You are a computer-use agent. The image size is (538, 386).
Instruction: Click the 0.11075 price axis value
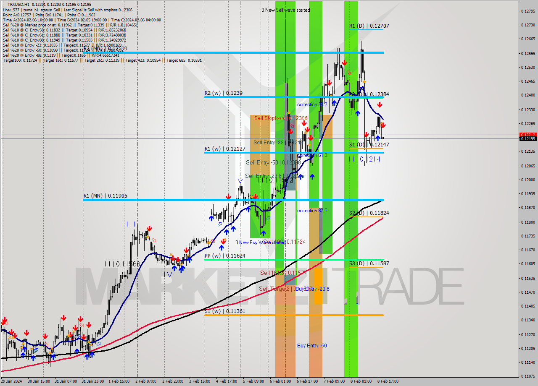[528, 376]
